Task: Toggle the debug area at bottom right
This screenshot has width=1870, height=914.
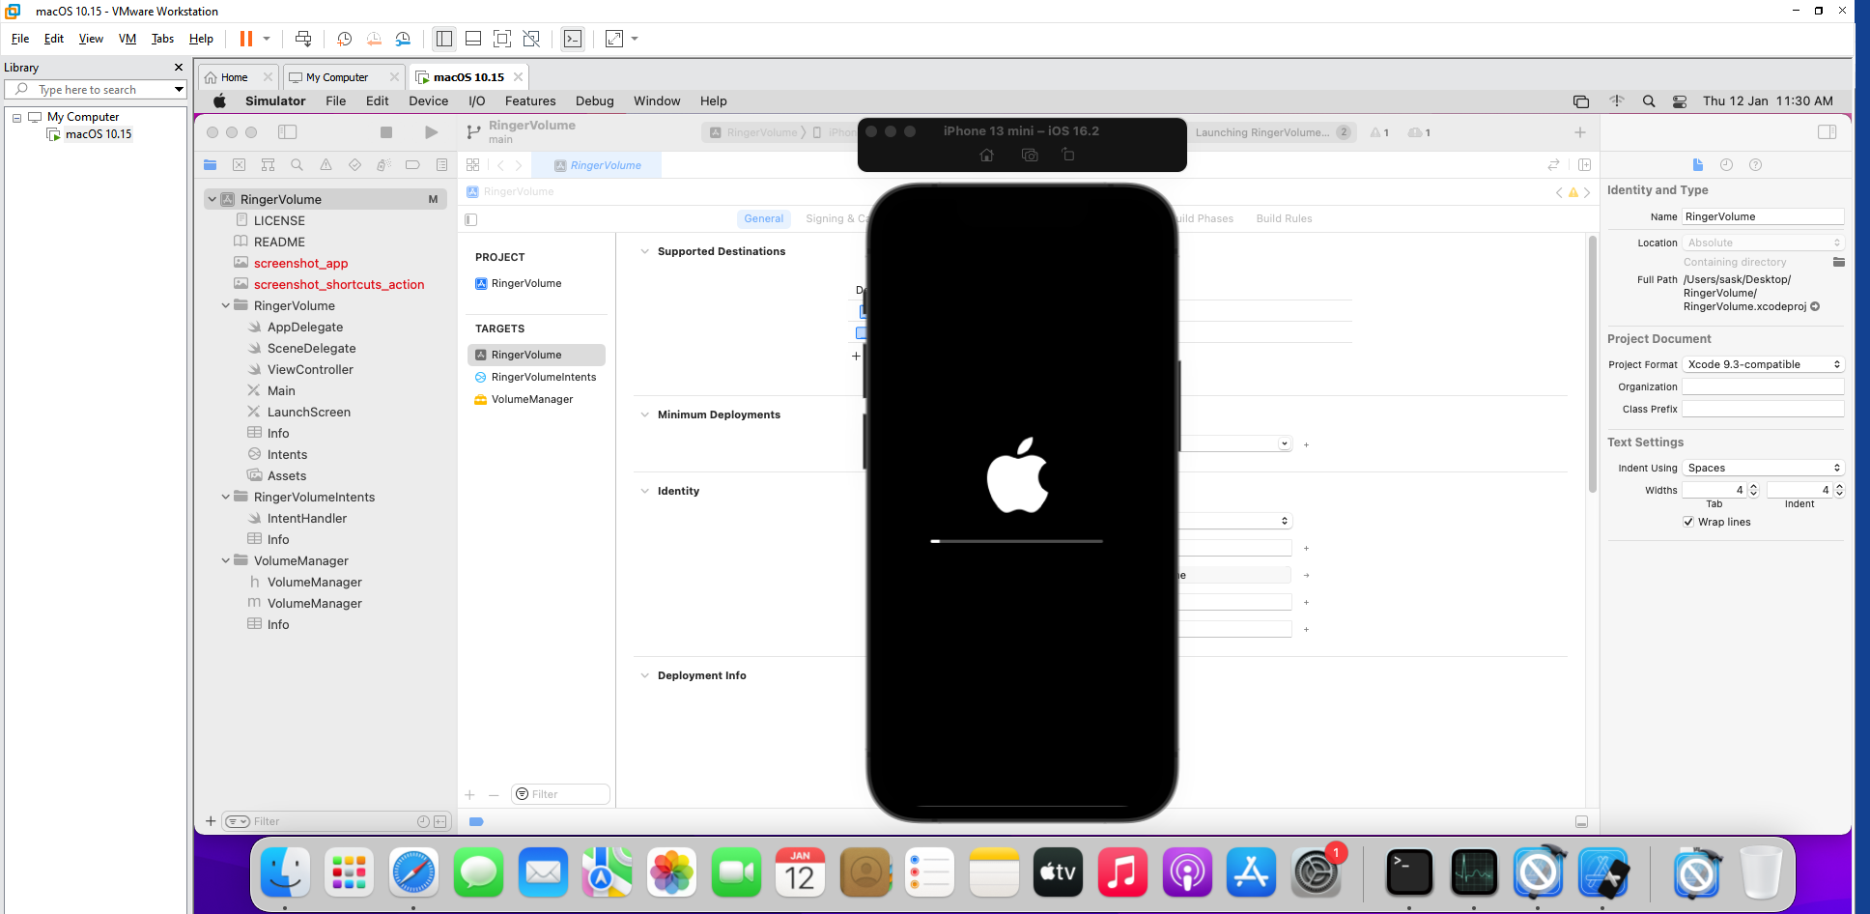Action: point(1581,822)
